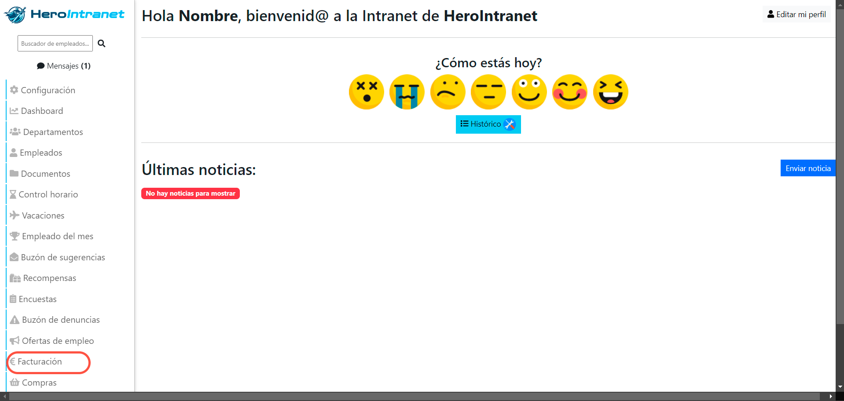Image resolution: width=844 pixels, height=401 pixels.
Task: Click the HeroIntranet logo
Action: tap(64, 15)
